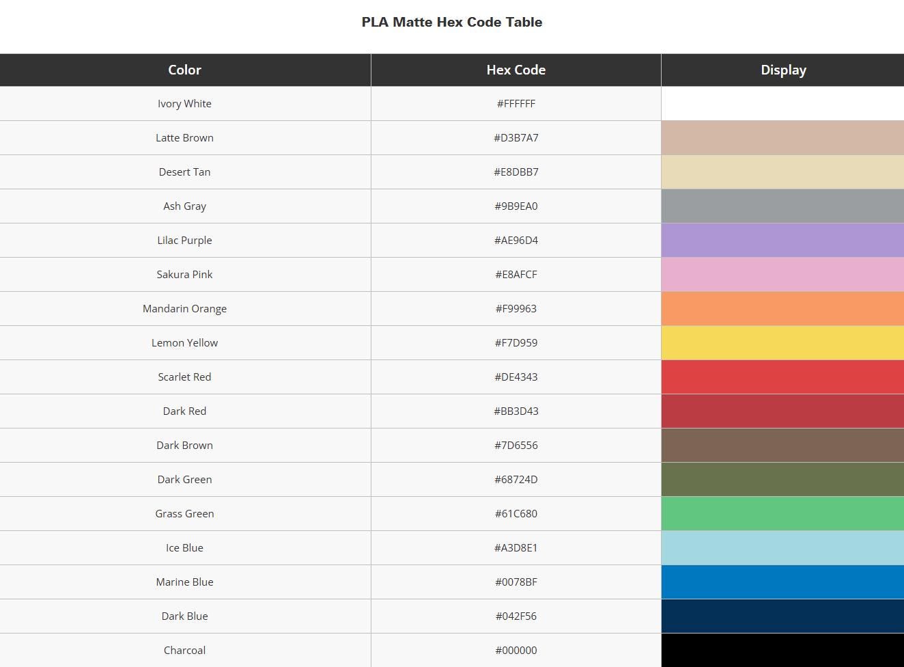The height and width of the screenshot is (667, 904).
Task: Choose the Ice Blue display swatch
Action: [x=782, y=548]
